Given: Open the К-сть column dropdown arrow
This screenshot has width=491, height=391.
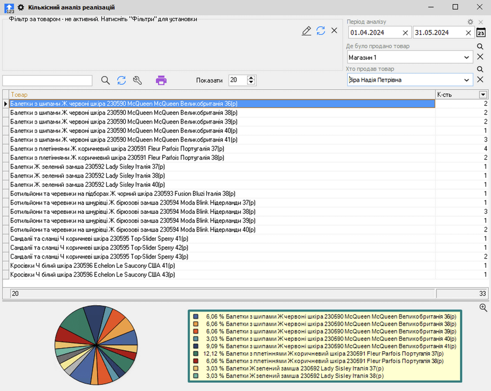Looking at the screenshot, I should point(483,95).
